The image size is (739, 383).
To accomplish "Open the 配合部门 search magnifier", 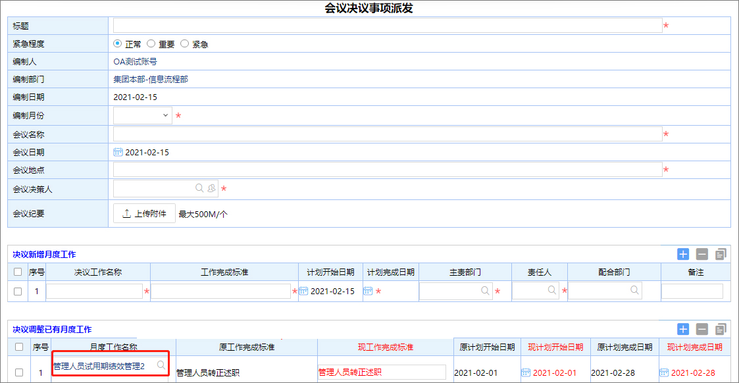I will tap(635, 290).
